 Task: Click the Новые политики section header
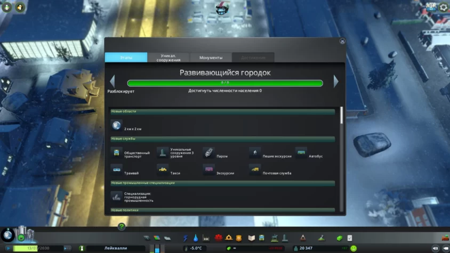(222, 210)
